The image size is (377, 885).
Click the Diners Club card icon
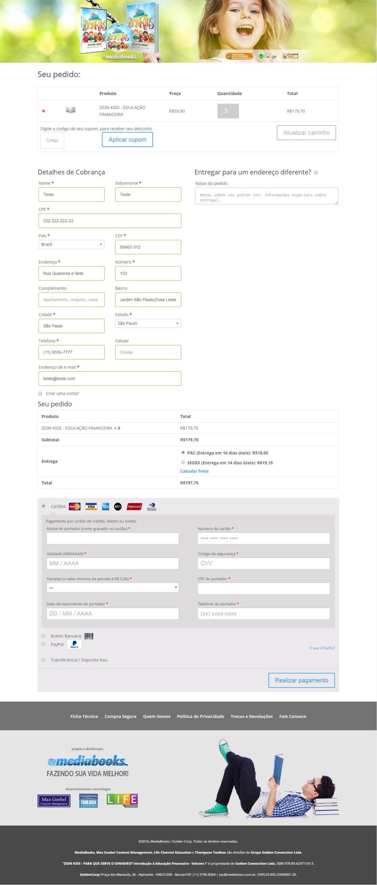tap(151, 506)
